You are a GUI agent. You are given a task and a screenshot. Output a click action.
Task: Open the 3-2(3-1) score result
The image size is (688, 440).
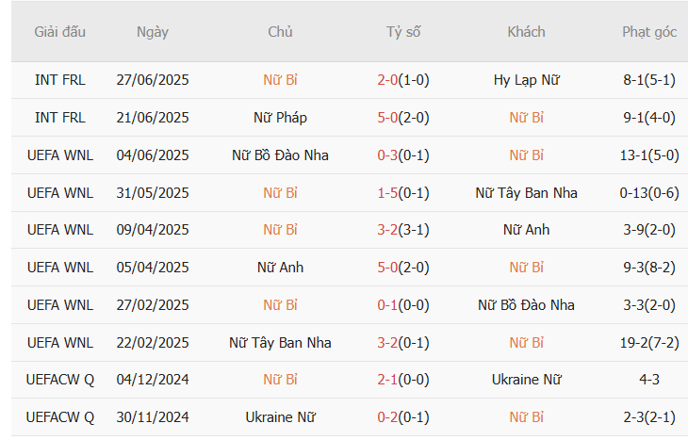pos(402,230)
